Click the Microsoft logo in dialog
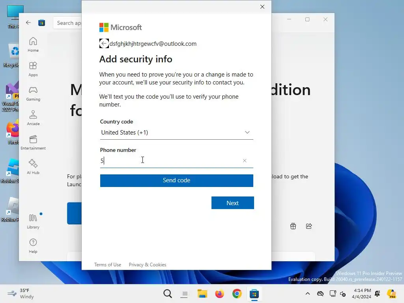This screenshot has height=303, width=404. coord(121,27)
